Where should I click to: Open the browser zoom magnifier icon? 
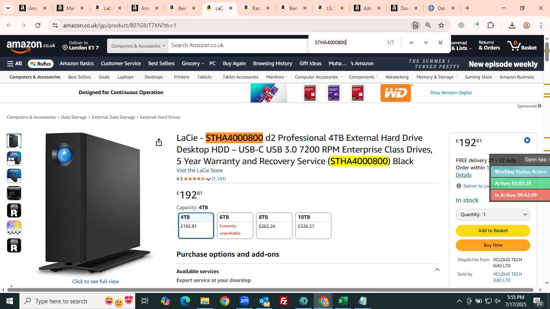click(428, 25)
